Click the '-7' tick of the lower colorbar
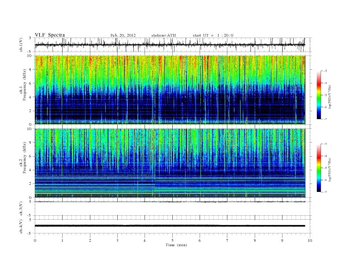 (325, 192)
